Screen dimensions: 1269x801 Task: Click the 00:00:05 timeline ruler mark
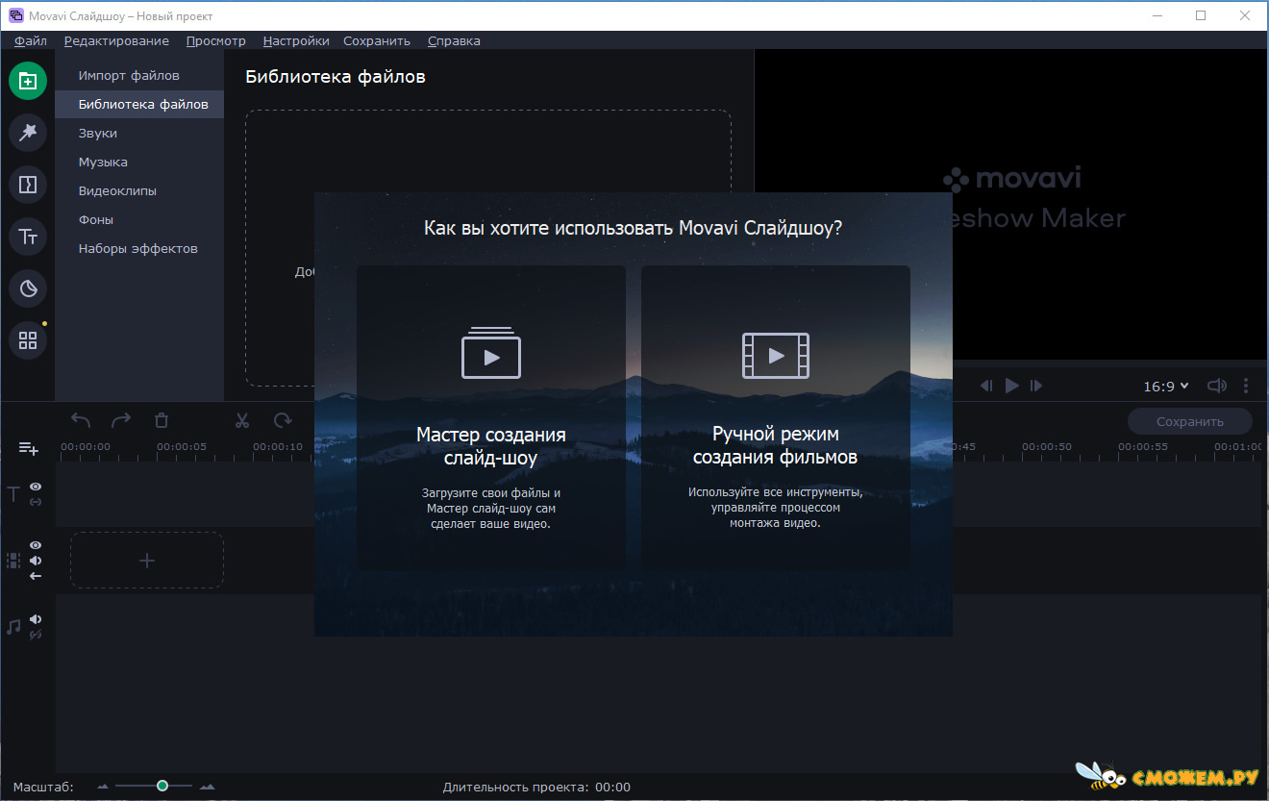pyautogui.click(x=182, y=446)
